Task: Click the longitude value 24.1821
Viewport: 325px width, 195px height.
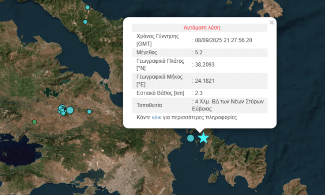Action: pyautogui.click(x=205, y=81)
